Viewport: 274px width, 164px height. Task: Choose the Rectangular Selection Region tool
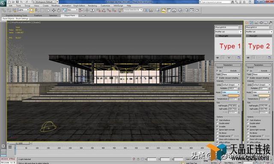tap(42, 10)
